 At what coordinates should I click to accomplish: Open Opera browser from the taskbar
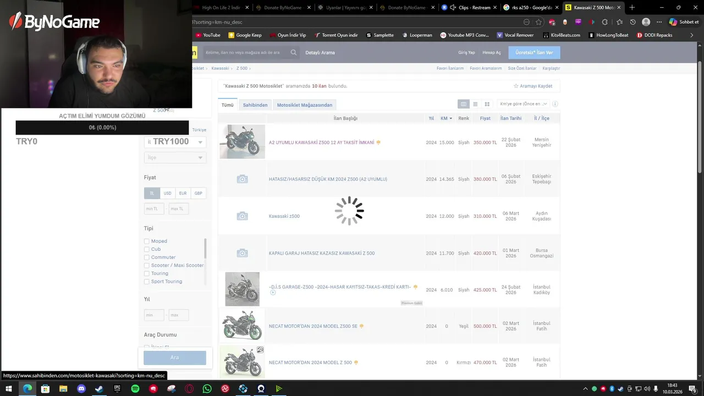pyautogui.click(x=189, y=389)
